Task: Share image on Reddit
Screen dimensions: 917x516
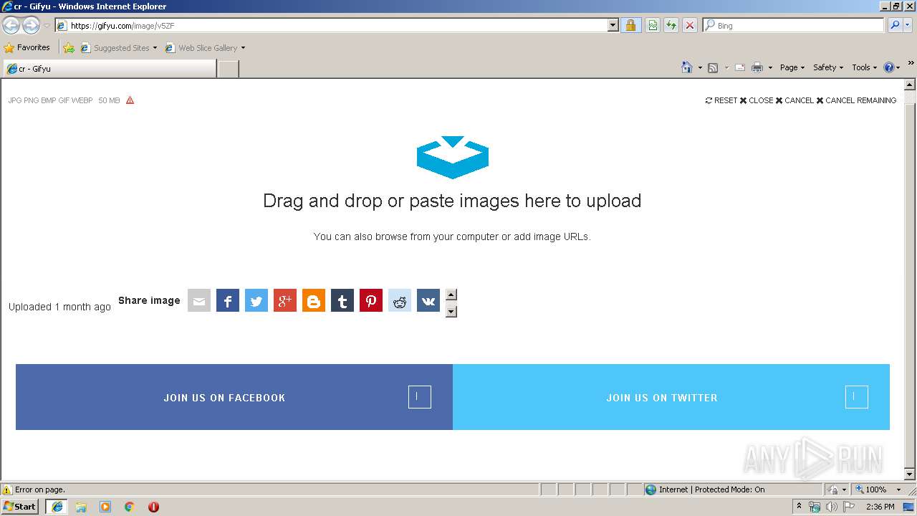Action: click(x=400, y=301)
